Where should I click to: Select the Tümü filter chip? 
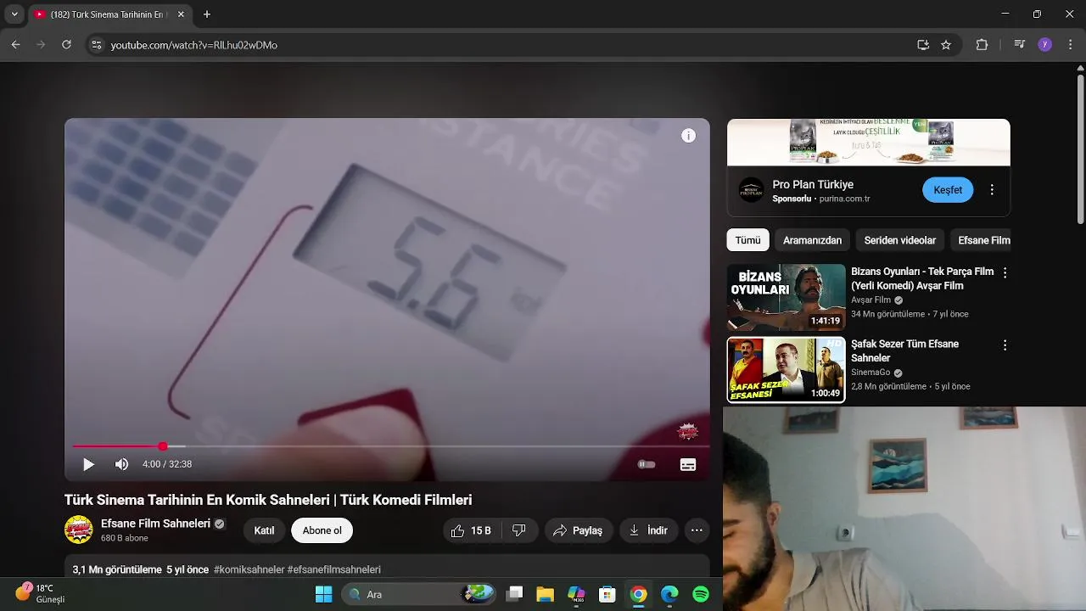coord(747,240)
